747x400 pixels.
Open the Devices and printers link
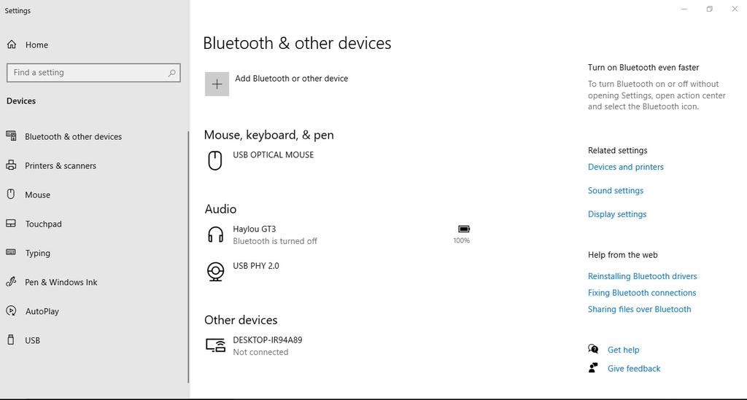[626, 167]
